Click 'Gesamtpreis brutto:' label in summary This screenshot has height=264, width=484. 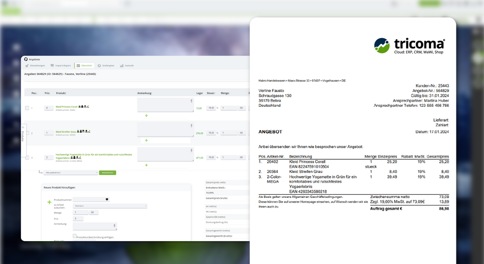coord(217,198)
